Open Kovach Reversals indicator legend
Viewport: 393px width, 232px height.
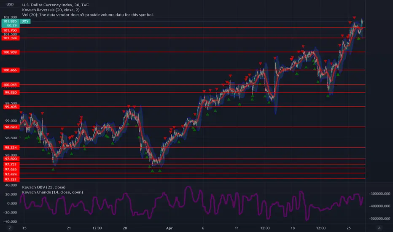[51, 10]
